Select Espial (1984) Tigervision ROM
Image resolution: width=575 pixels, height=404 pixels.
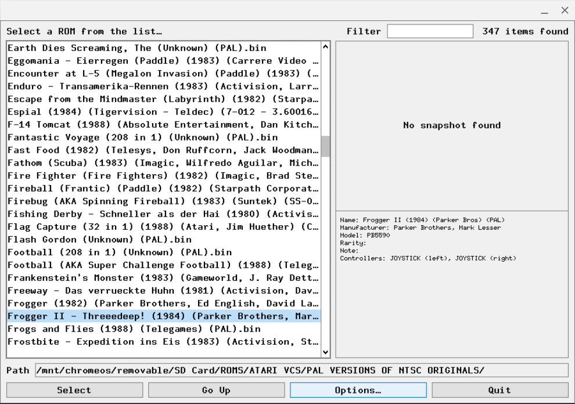coord(164,112)
